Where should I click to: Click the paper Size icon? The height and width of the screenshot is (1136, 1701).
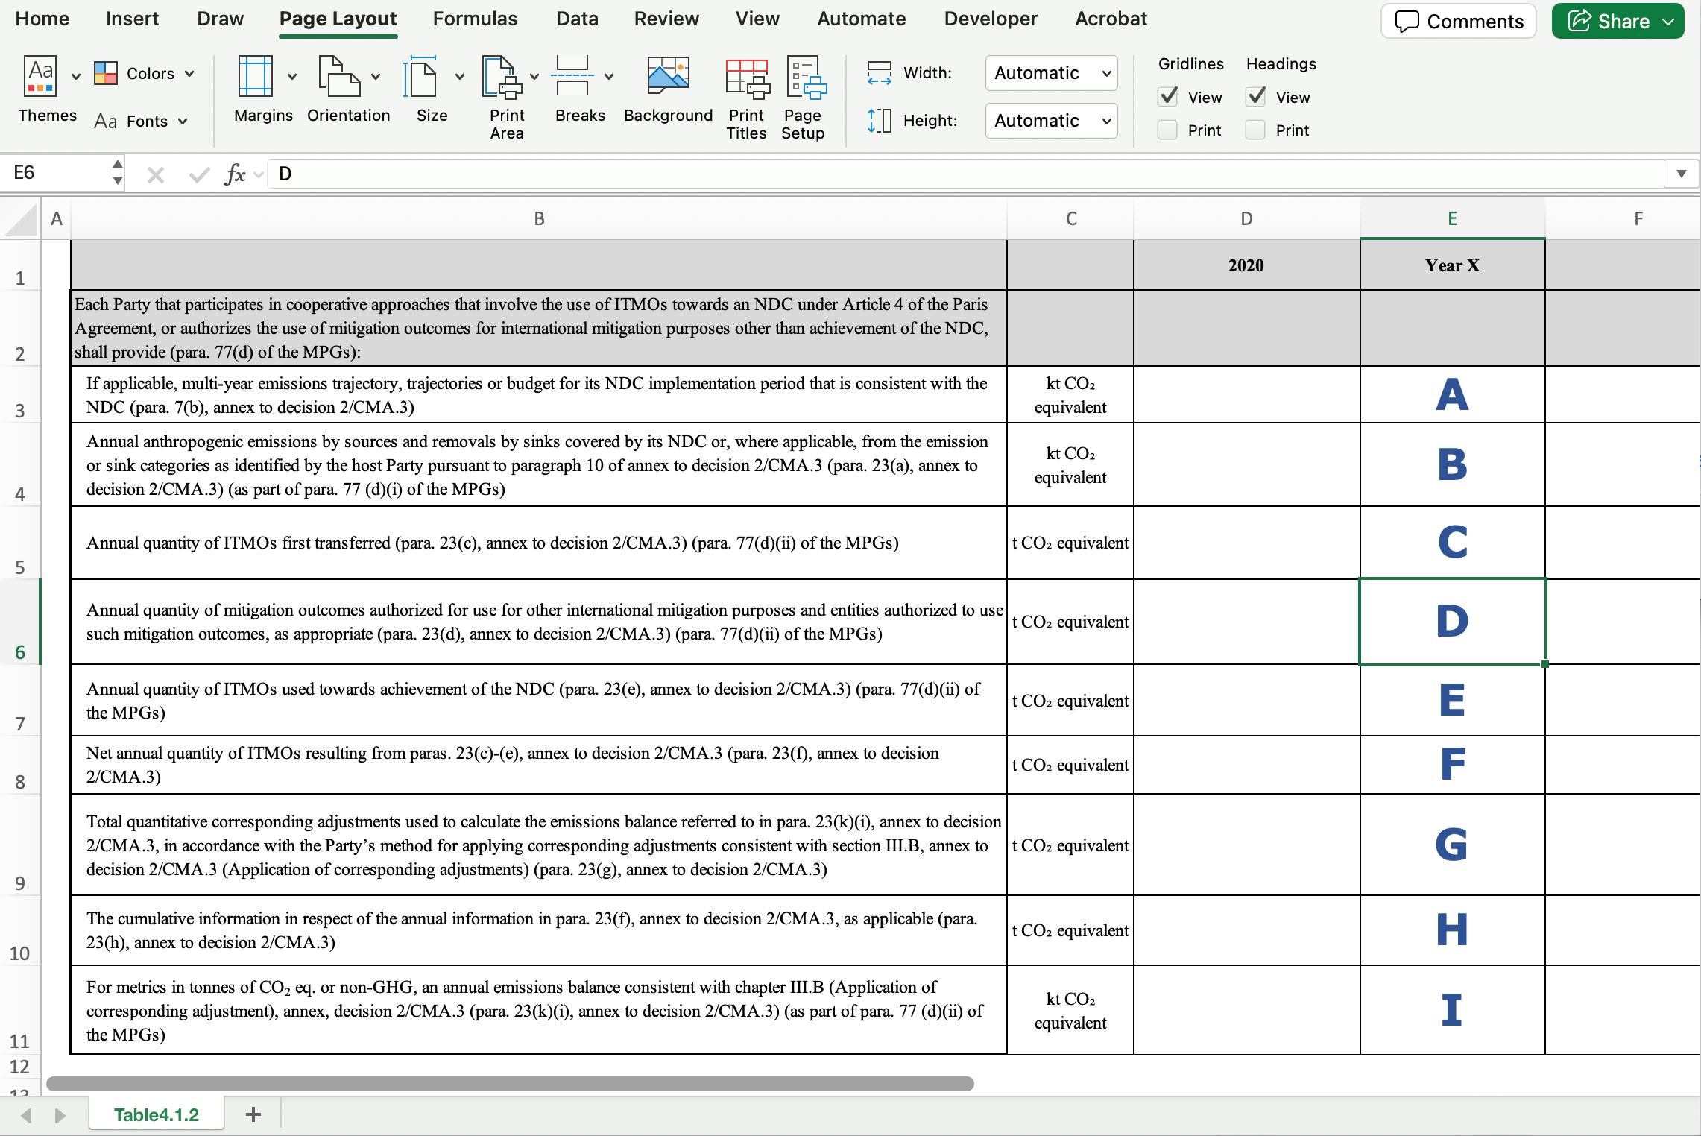[x=420, y=77]
